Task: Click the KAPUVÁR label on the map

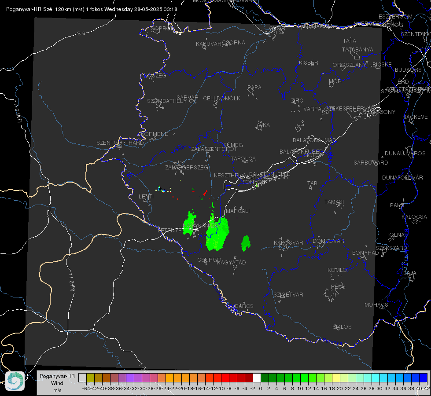Action: click(x=209, y=44)
